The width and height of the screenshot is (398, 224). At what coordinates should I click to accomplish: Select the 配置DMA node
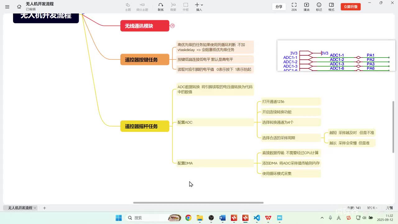(x=215, y=163)
